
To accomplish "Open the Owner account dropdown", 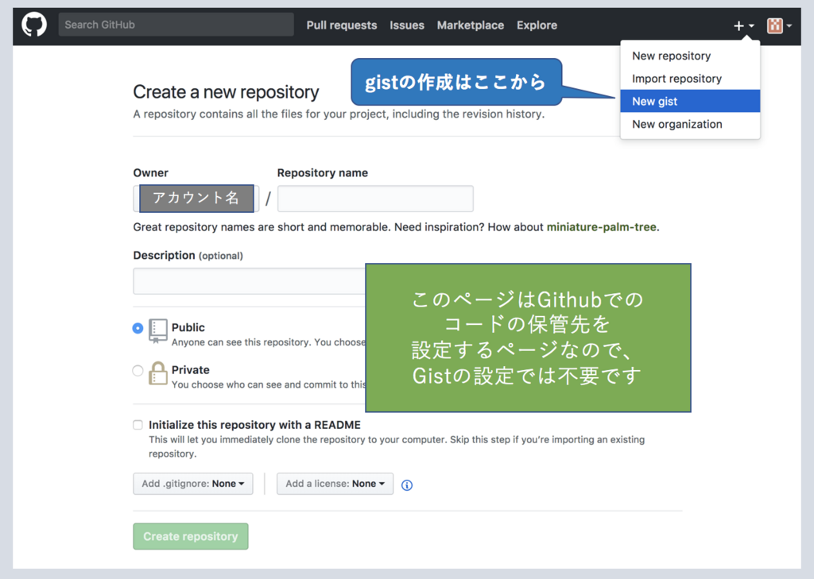I will pos(196,199).
